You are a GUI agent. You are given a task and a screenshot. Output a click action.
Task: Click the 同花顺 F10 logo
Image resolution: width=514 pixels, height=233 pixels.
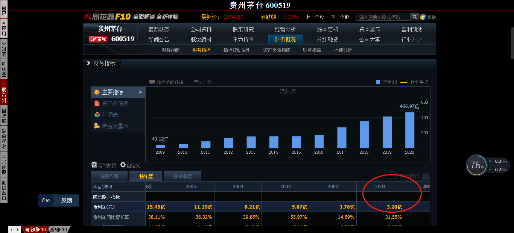(107, 17)
